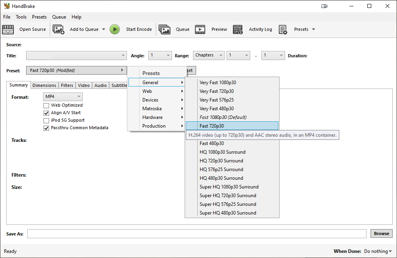The image size is (397, 258).
Task: Select the HQ 480p30 Surround preset
Action: (232, 178)
